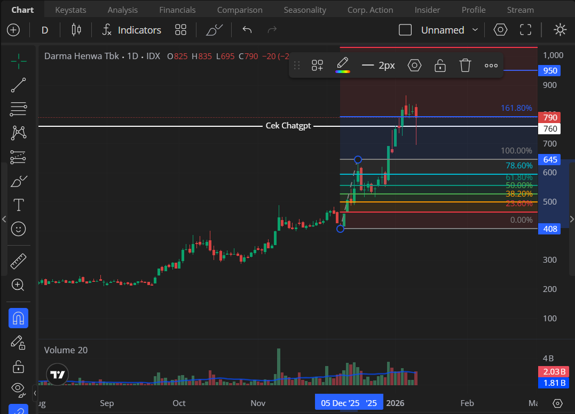Image resolution: width=575 pixels, height=414 pixels.
Task: Switch to the Keystats tab
Action: [71, 10]
